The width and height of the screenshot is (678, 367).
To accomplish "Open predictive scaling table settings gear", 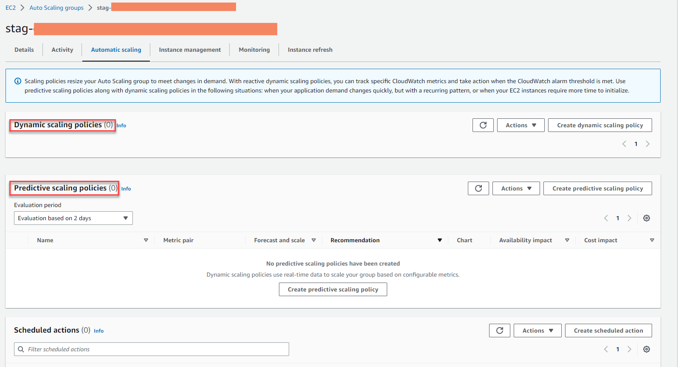I will coord(647,218).
